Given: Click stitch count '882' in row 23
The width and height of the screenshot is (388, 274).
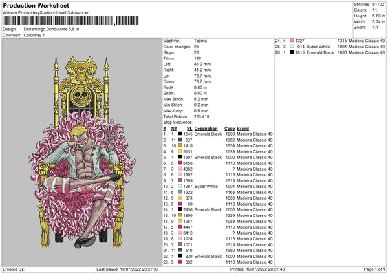Looking at the screenshot, I should pos(189,262).
